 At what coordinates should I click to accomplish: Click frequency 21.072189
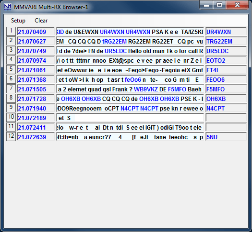36,118
